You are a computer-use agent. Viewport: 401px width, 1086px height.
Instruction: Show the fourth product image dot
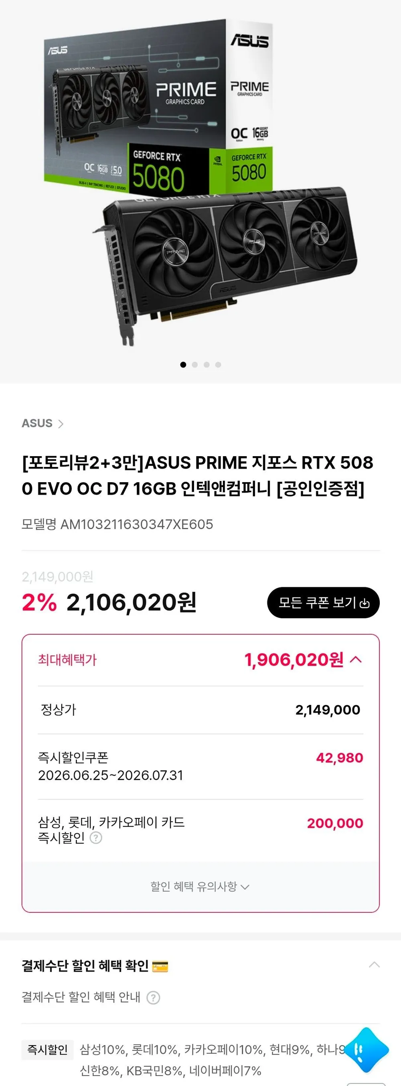(x=218, y=365)
